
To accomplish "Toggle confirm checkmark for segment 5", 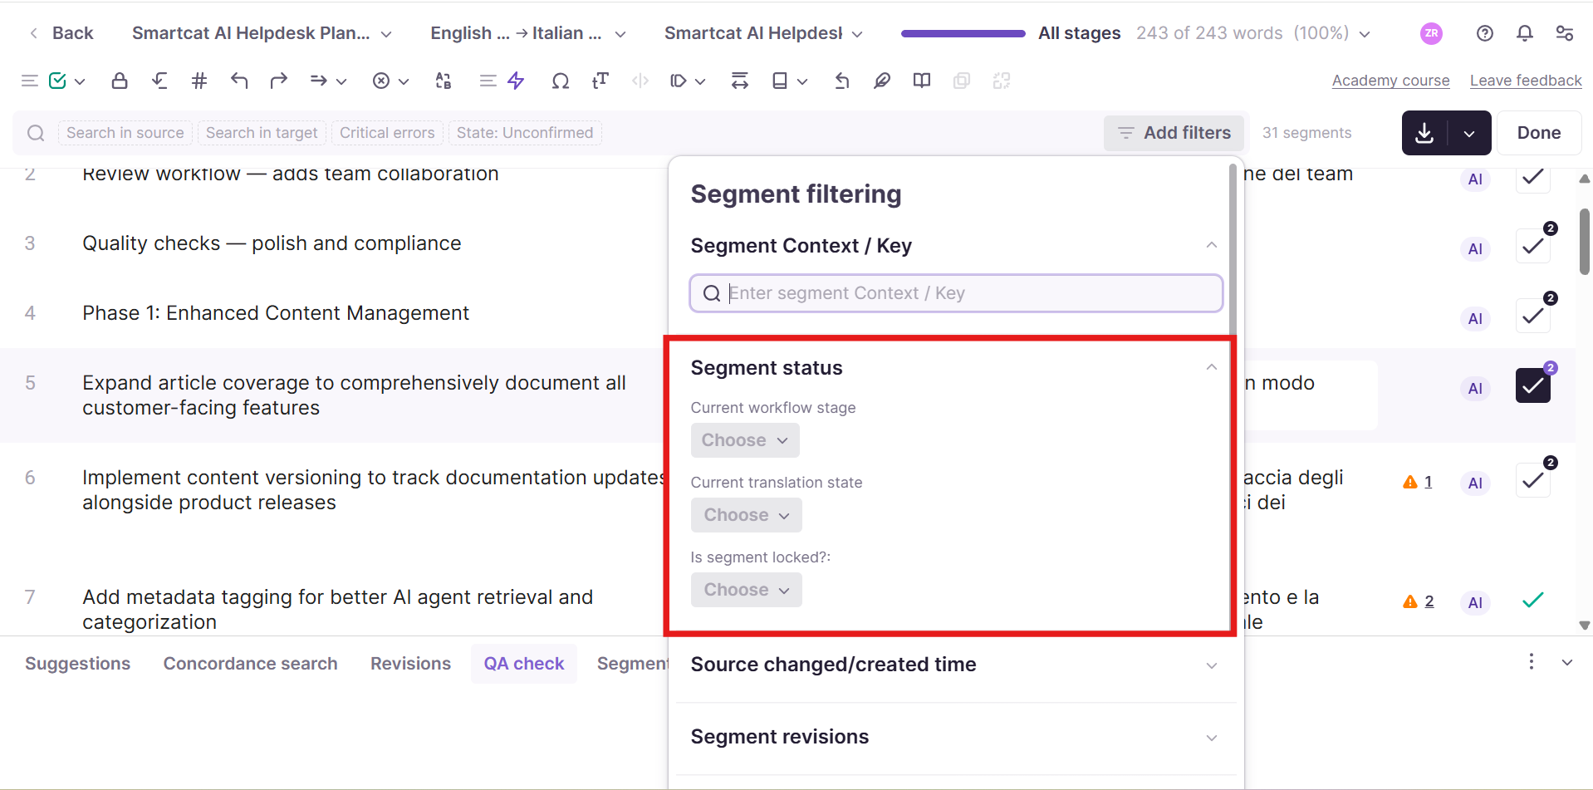I will pos(1533,385).
